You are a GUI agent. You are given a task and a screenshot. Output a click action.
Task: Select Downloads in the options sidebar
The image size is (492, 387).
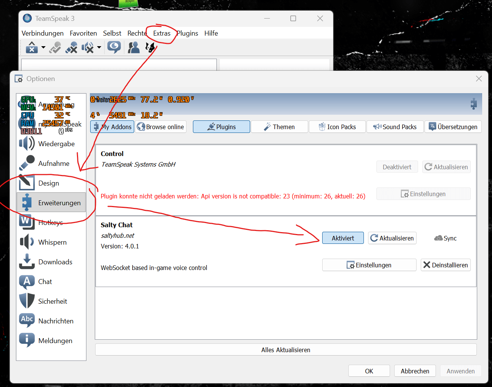[51, 262]
